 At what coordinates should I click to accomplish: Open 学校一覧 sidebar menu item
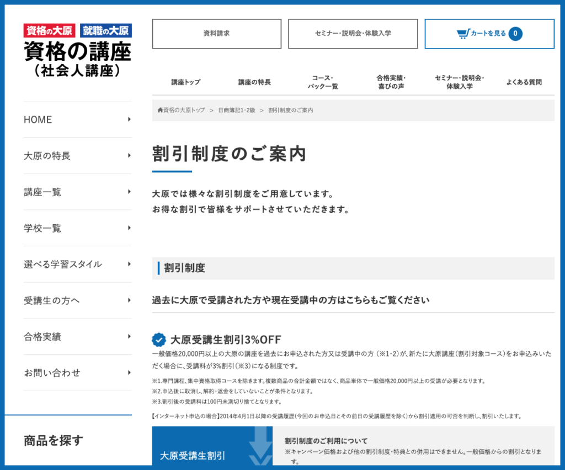click(77, 228)
